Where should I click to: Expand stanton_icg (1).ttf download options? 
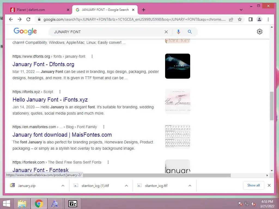[x=126, y=186]
